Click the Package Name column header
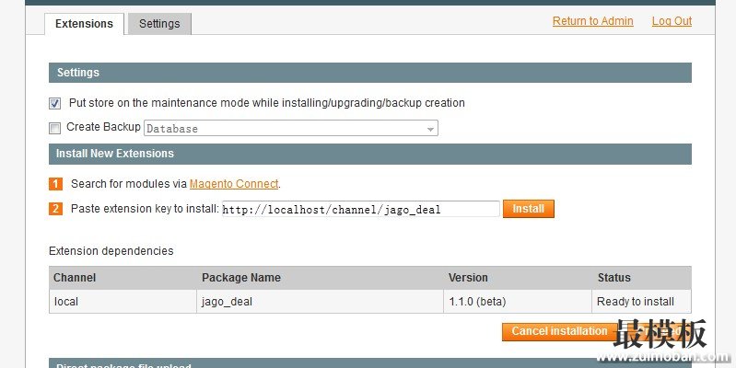Image resolution: width=736 pixels, height=368 pixels. pos(241,278)
